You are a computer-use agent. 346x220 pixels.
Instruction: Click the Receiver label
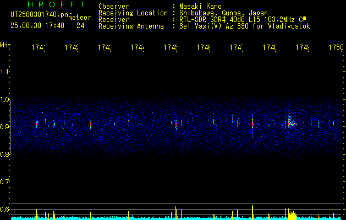pos(114,20)
